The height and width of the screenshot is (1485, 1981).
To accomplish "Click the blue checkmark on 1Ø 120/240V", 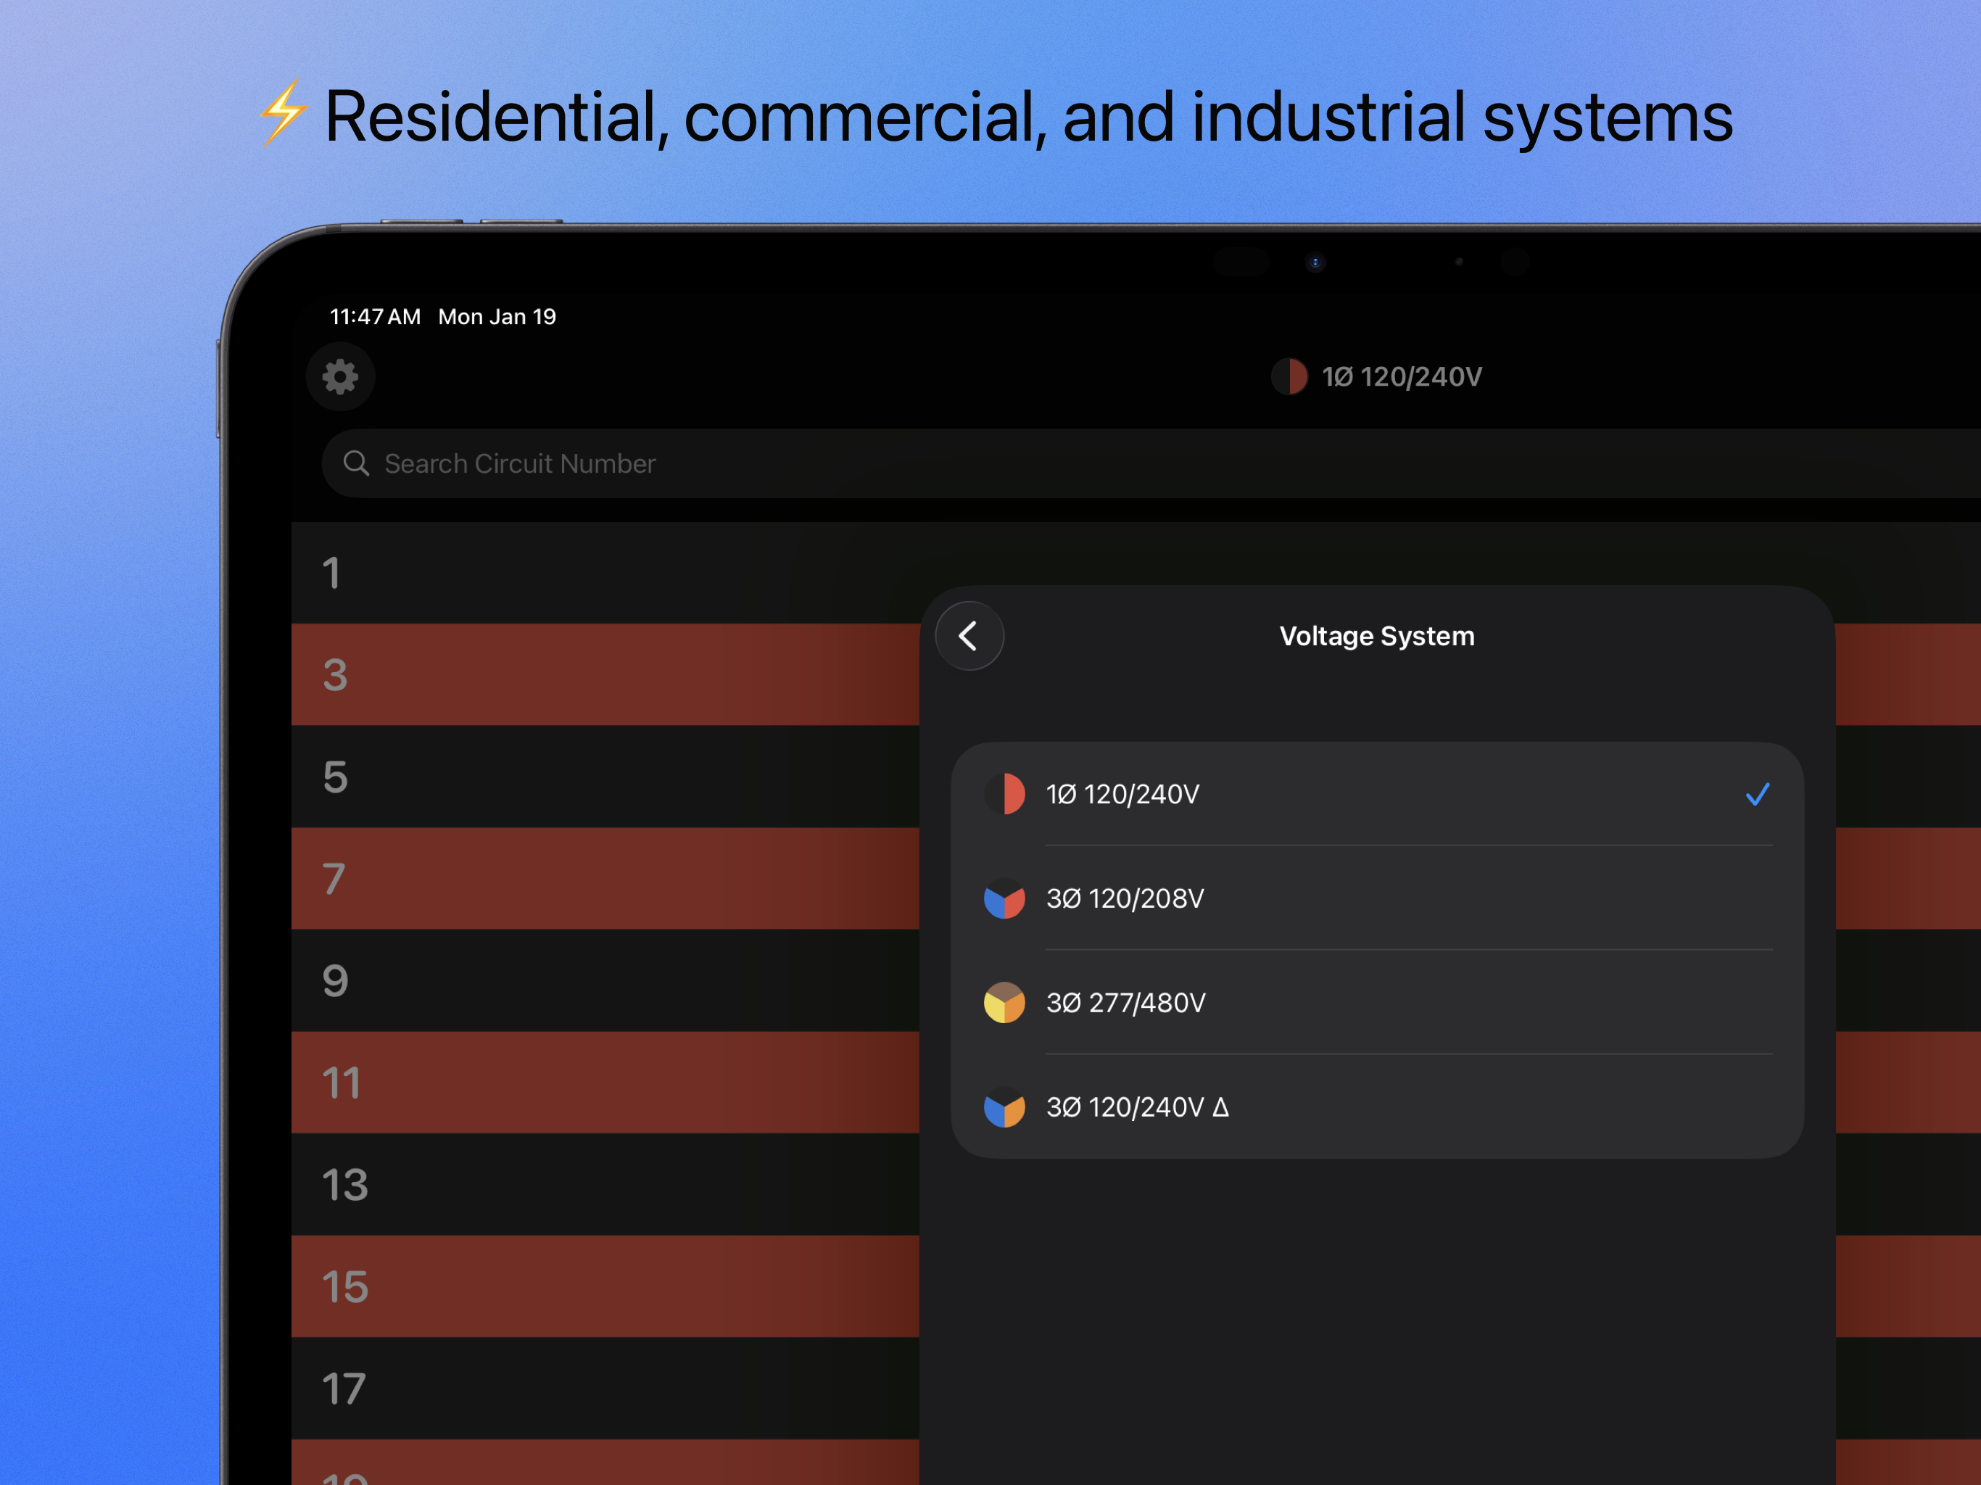I will tap(1757, 795).
